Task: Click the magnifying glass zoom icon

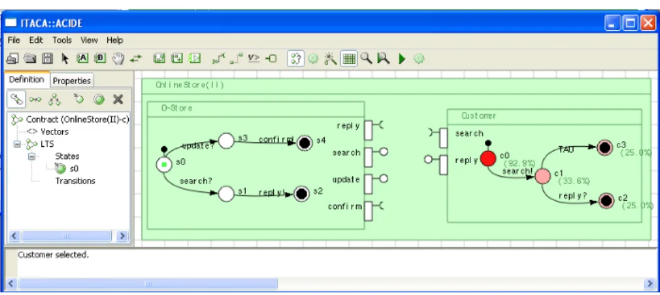Action: (366, 58)
